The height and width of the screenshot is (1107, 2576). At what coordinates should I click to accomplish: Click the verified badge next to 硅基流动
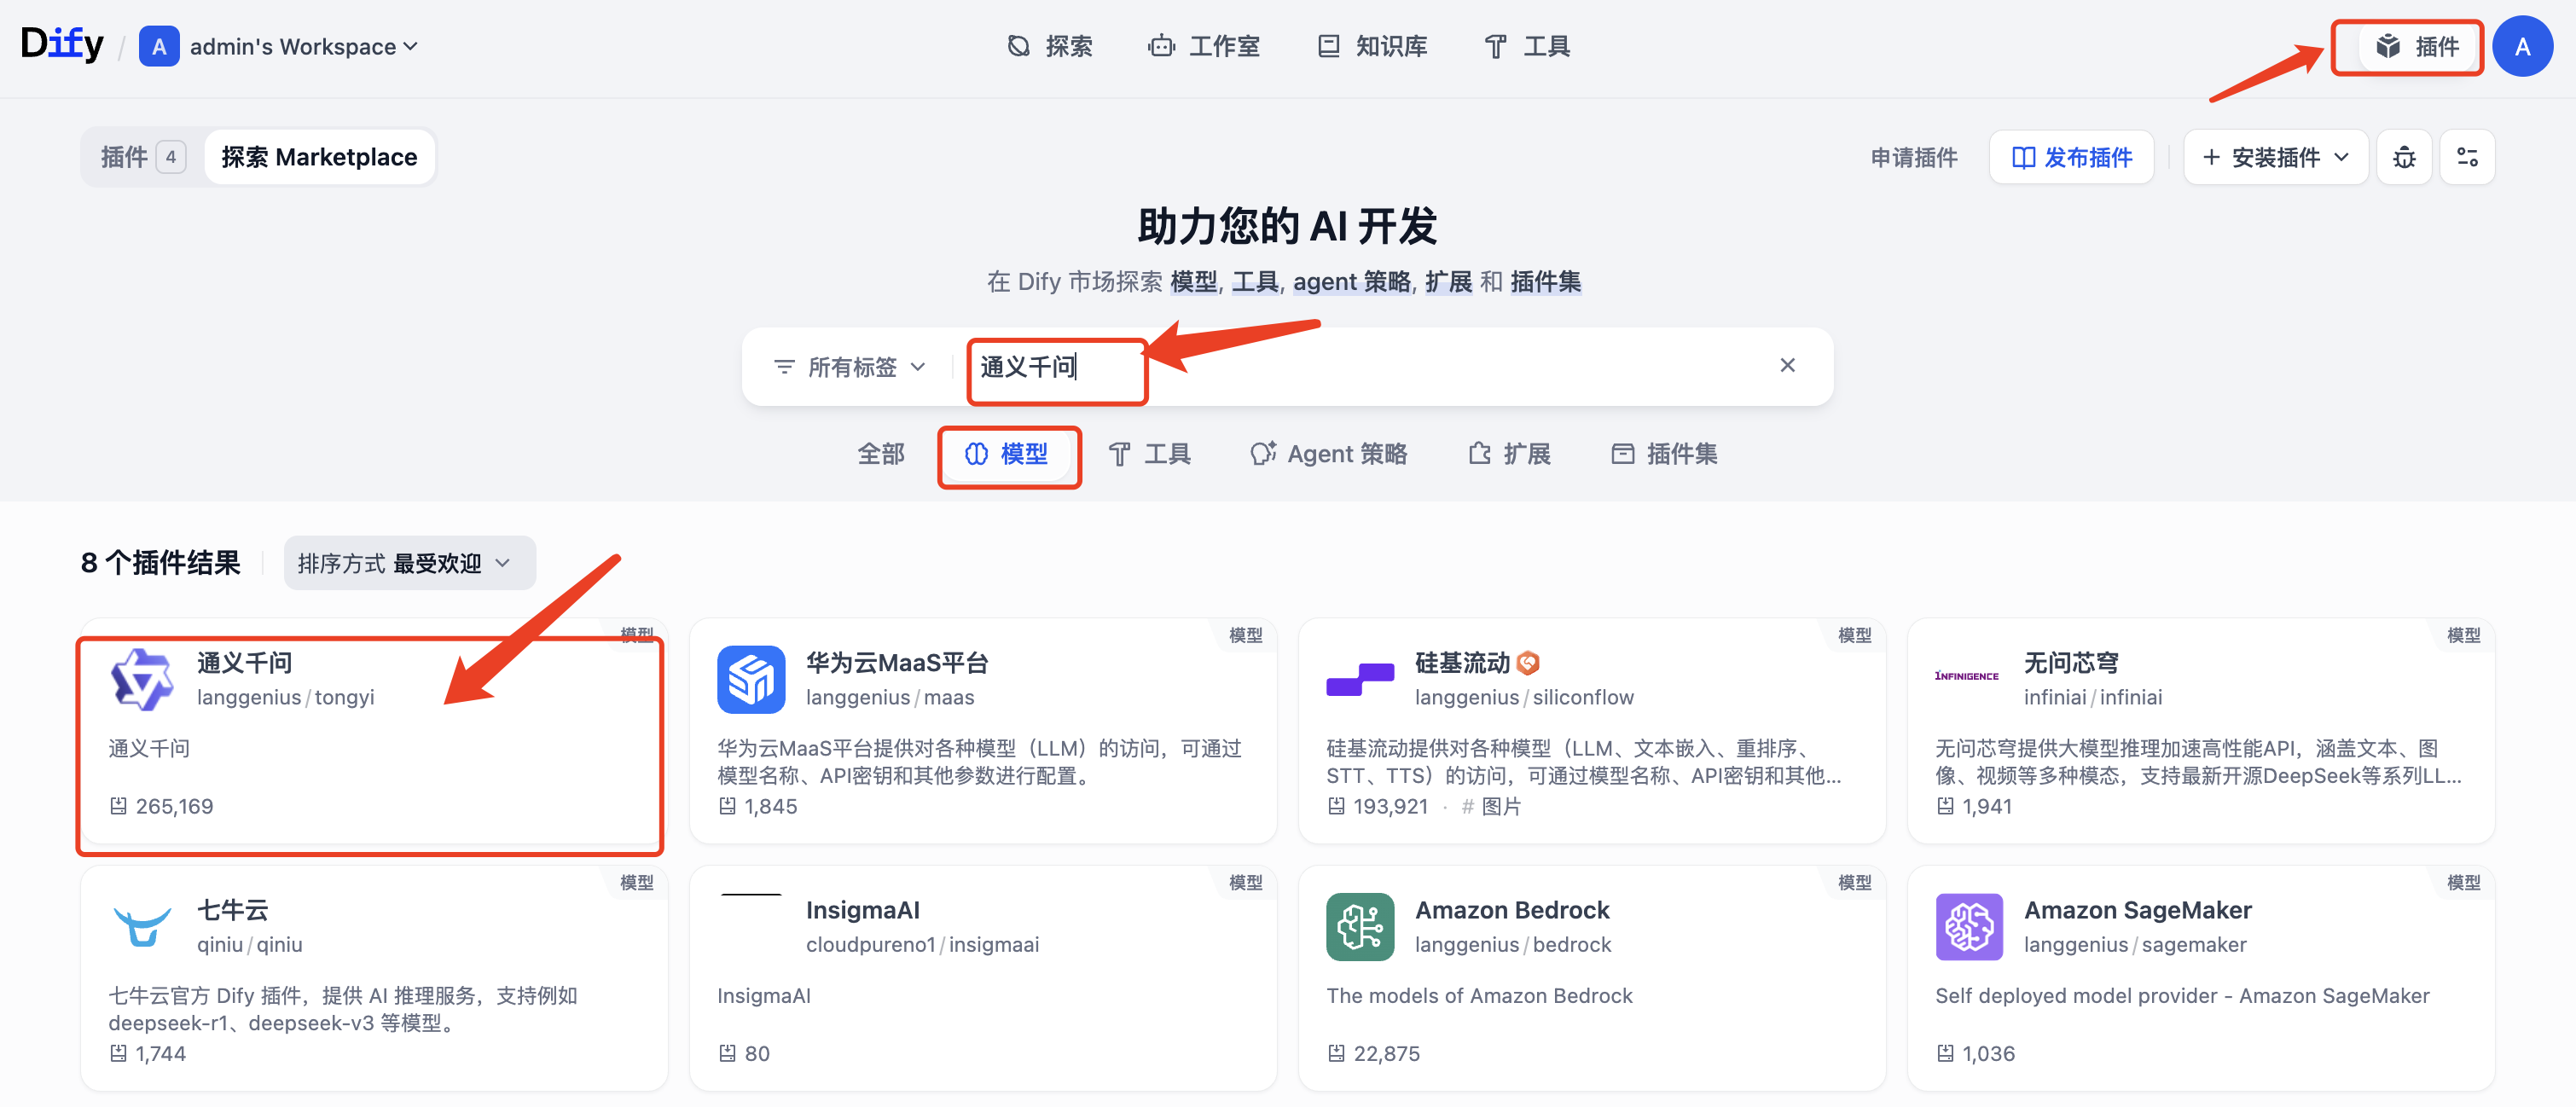1528,663
